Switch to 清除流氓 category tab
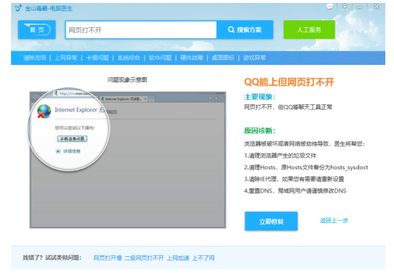 click(34, 58)
